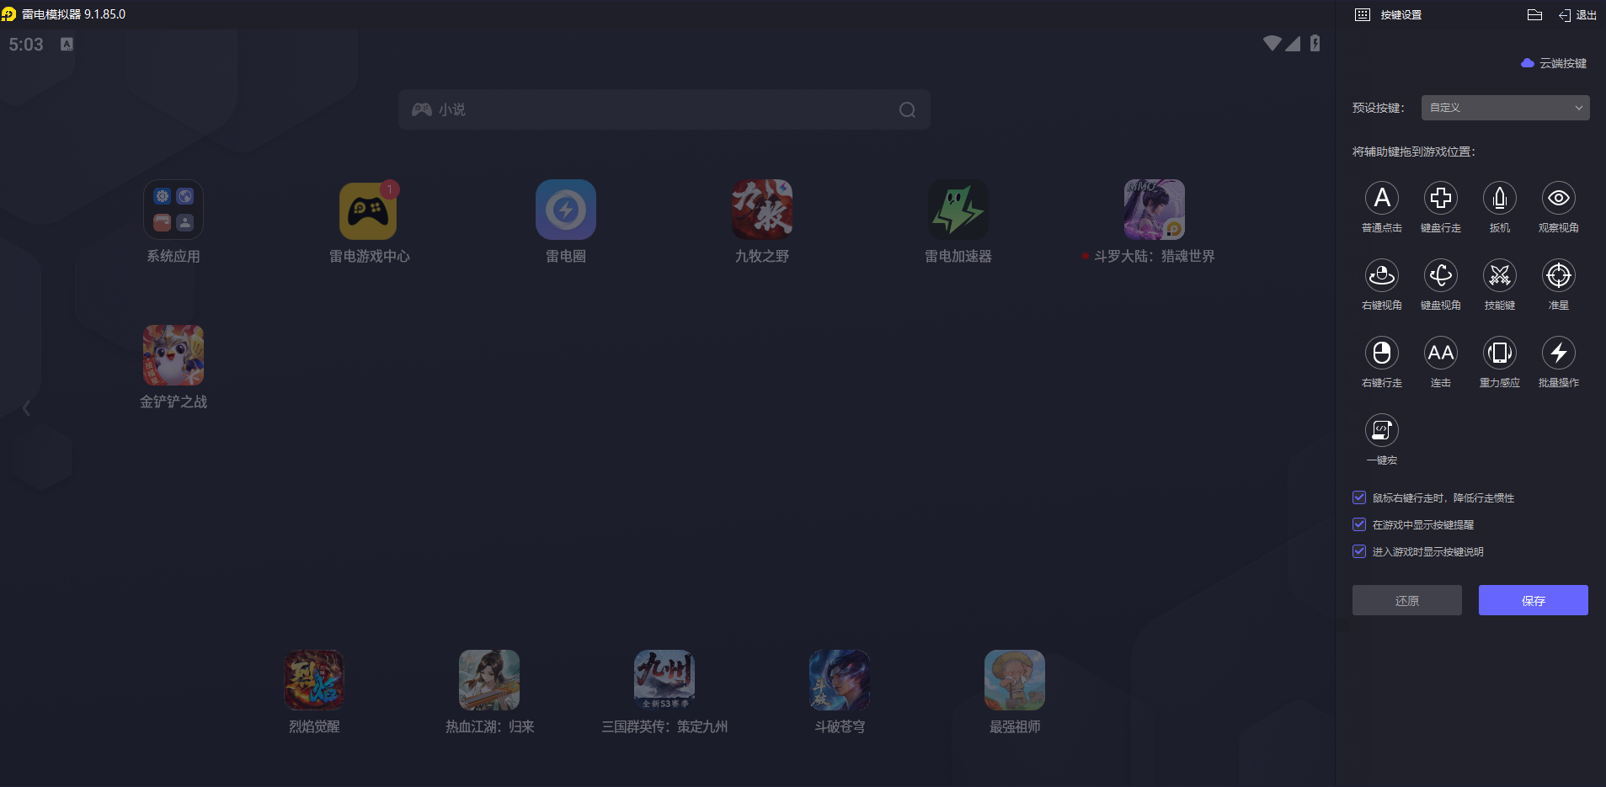1606x787 pixels.
Task: Click the 保存 save button
Action: pos(1534,600)
